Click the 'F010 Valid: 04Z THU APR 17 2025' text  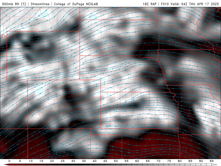[190, 4]
